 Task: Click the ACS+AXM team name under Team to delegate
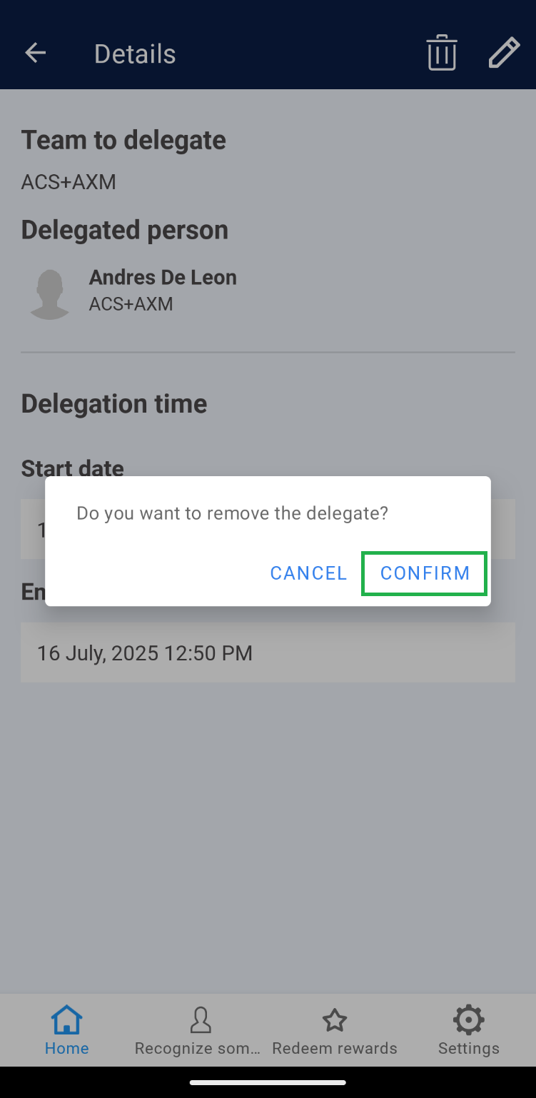tap(69, 182)
